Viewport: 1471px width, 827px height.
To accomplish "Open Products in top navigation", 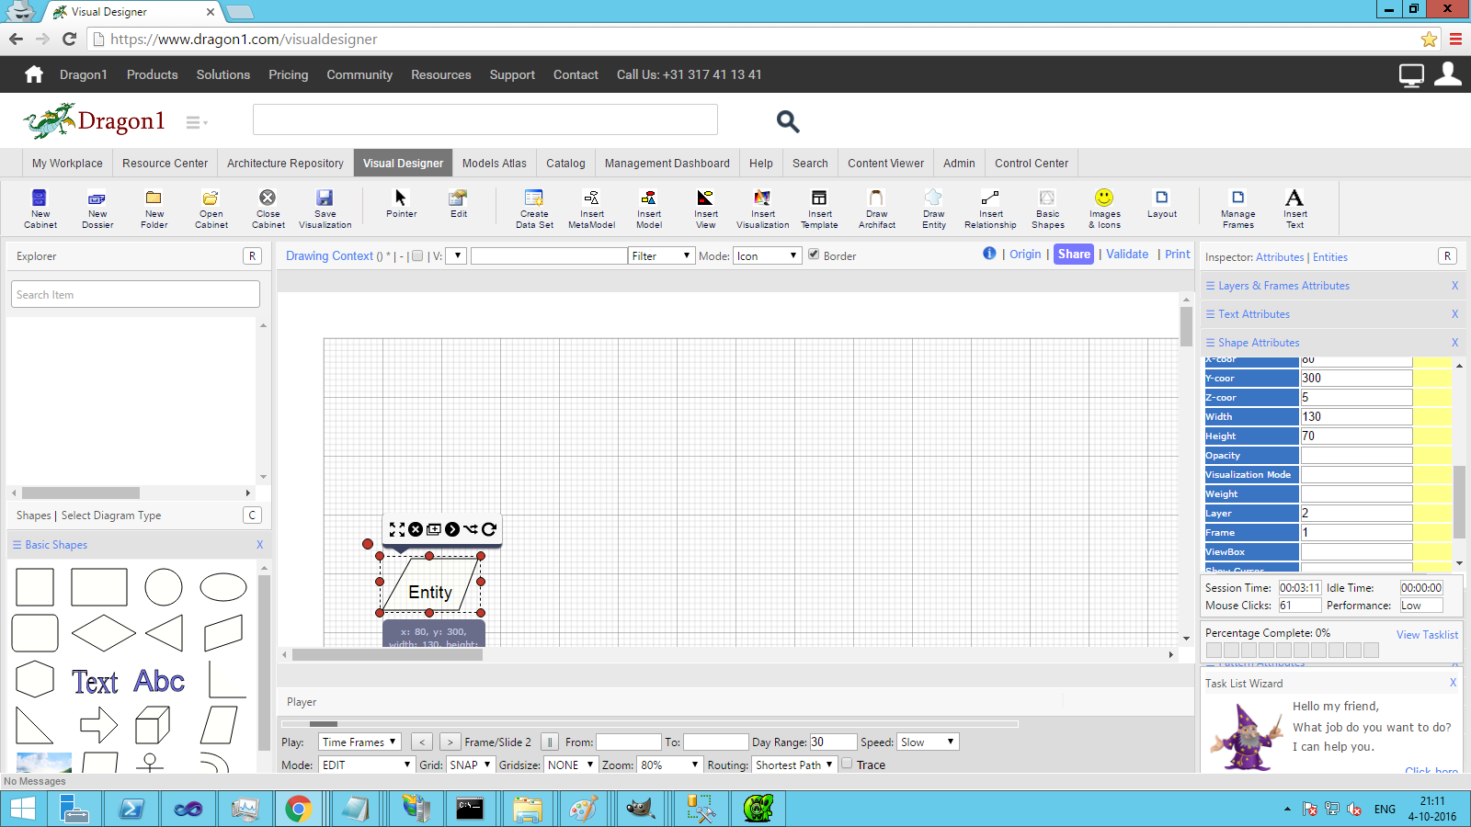I will point(153,74).
